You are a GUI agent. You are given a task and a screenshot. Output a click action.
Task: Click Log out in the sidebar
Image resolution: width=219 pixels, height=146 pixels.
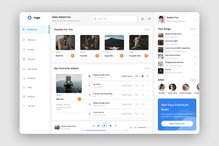29,106
